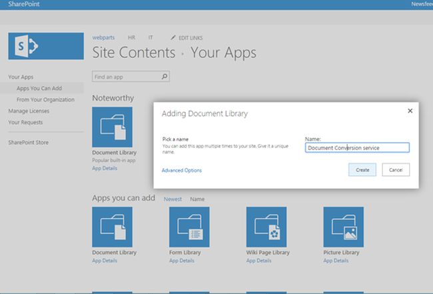Open the webparts navigation link

point(103,37)
